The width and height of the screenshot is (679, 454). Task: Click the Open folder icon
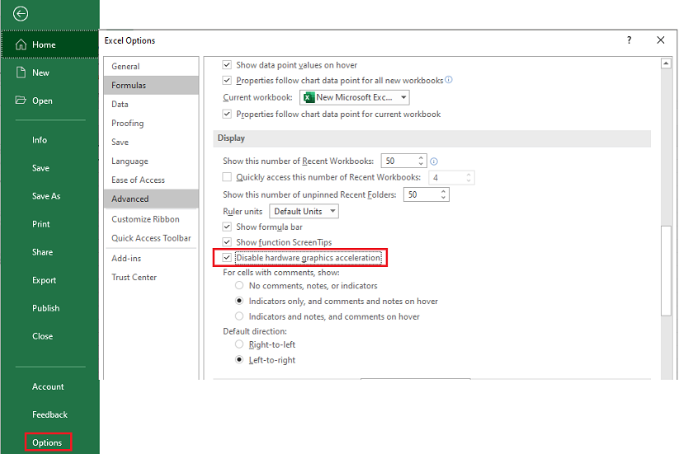[x=21, y=101]
